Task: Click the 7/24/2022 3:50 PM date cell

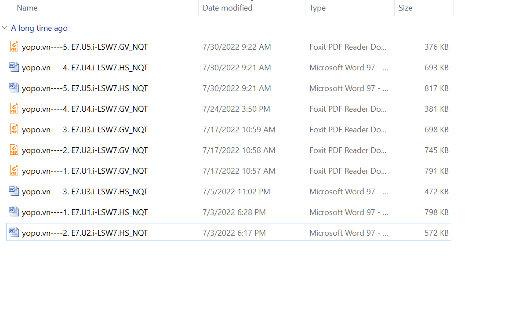Action: (x=236, y=109)
